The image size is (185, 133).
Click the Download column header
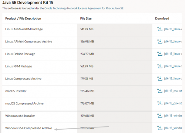pos(162,18)
